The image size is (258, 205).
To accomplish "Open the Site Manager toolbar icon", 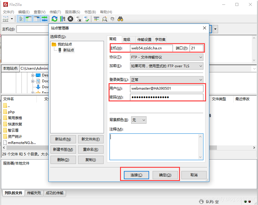I will (x=6, y=19).
